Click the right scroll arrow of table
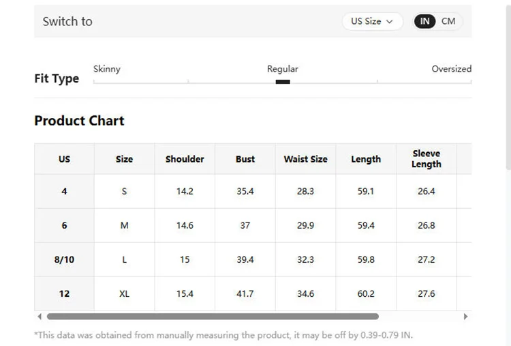 466,316
